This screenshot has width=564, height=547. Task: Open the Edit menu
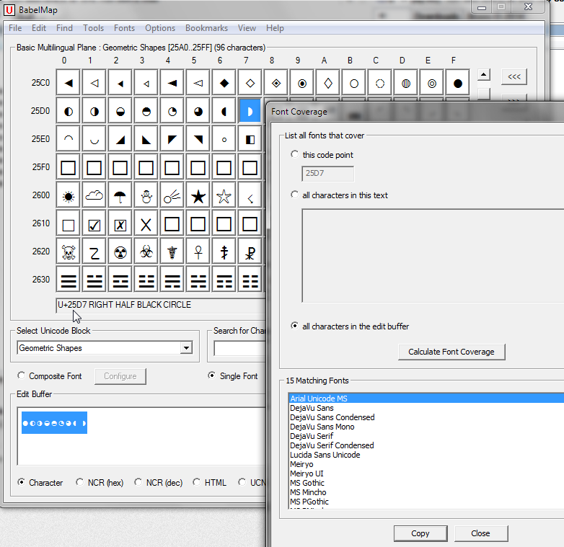click(39, 28)
